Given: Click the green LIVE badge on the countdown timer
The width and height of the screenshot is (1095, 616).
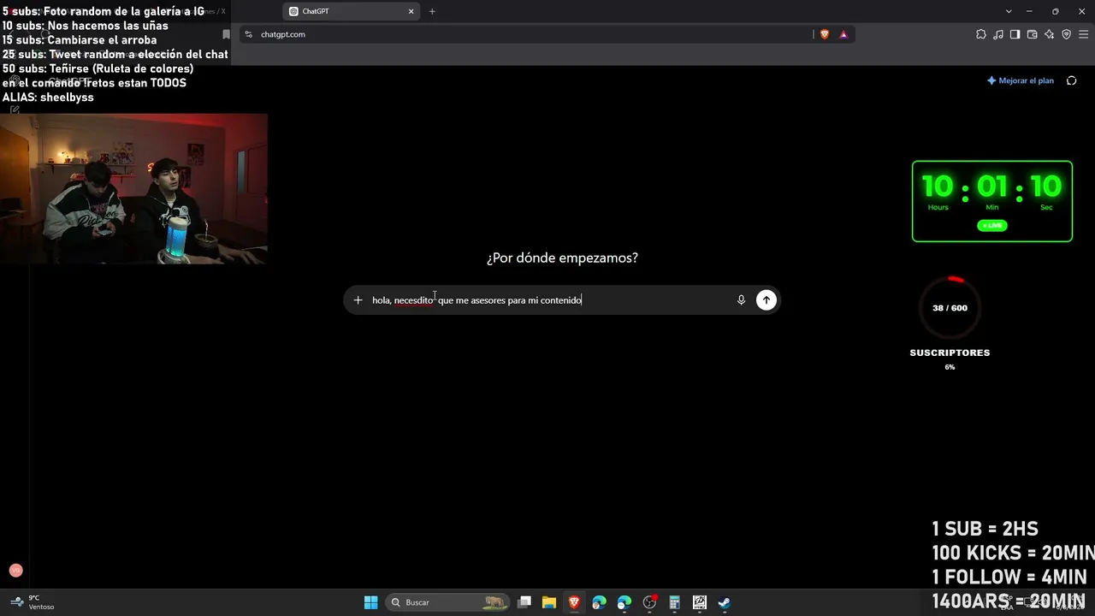Looking at the screenshot, I should pyautogui.click(x=992, y=226).
